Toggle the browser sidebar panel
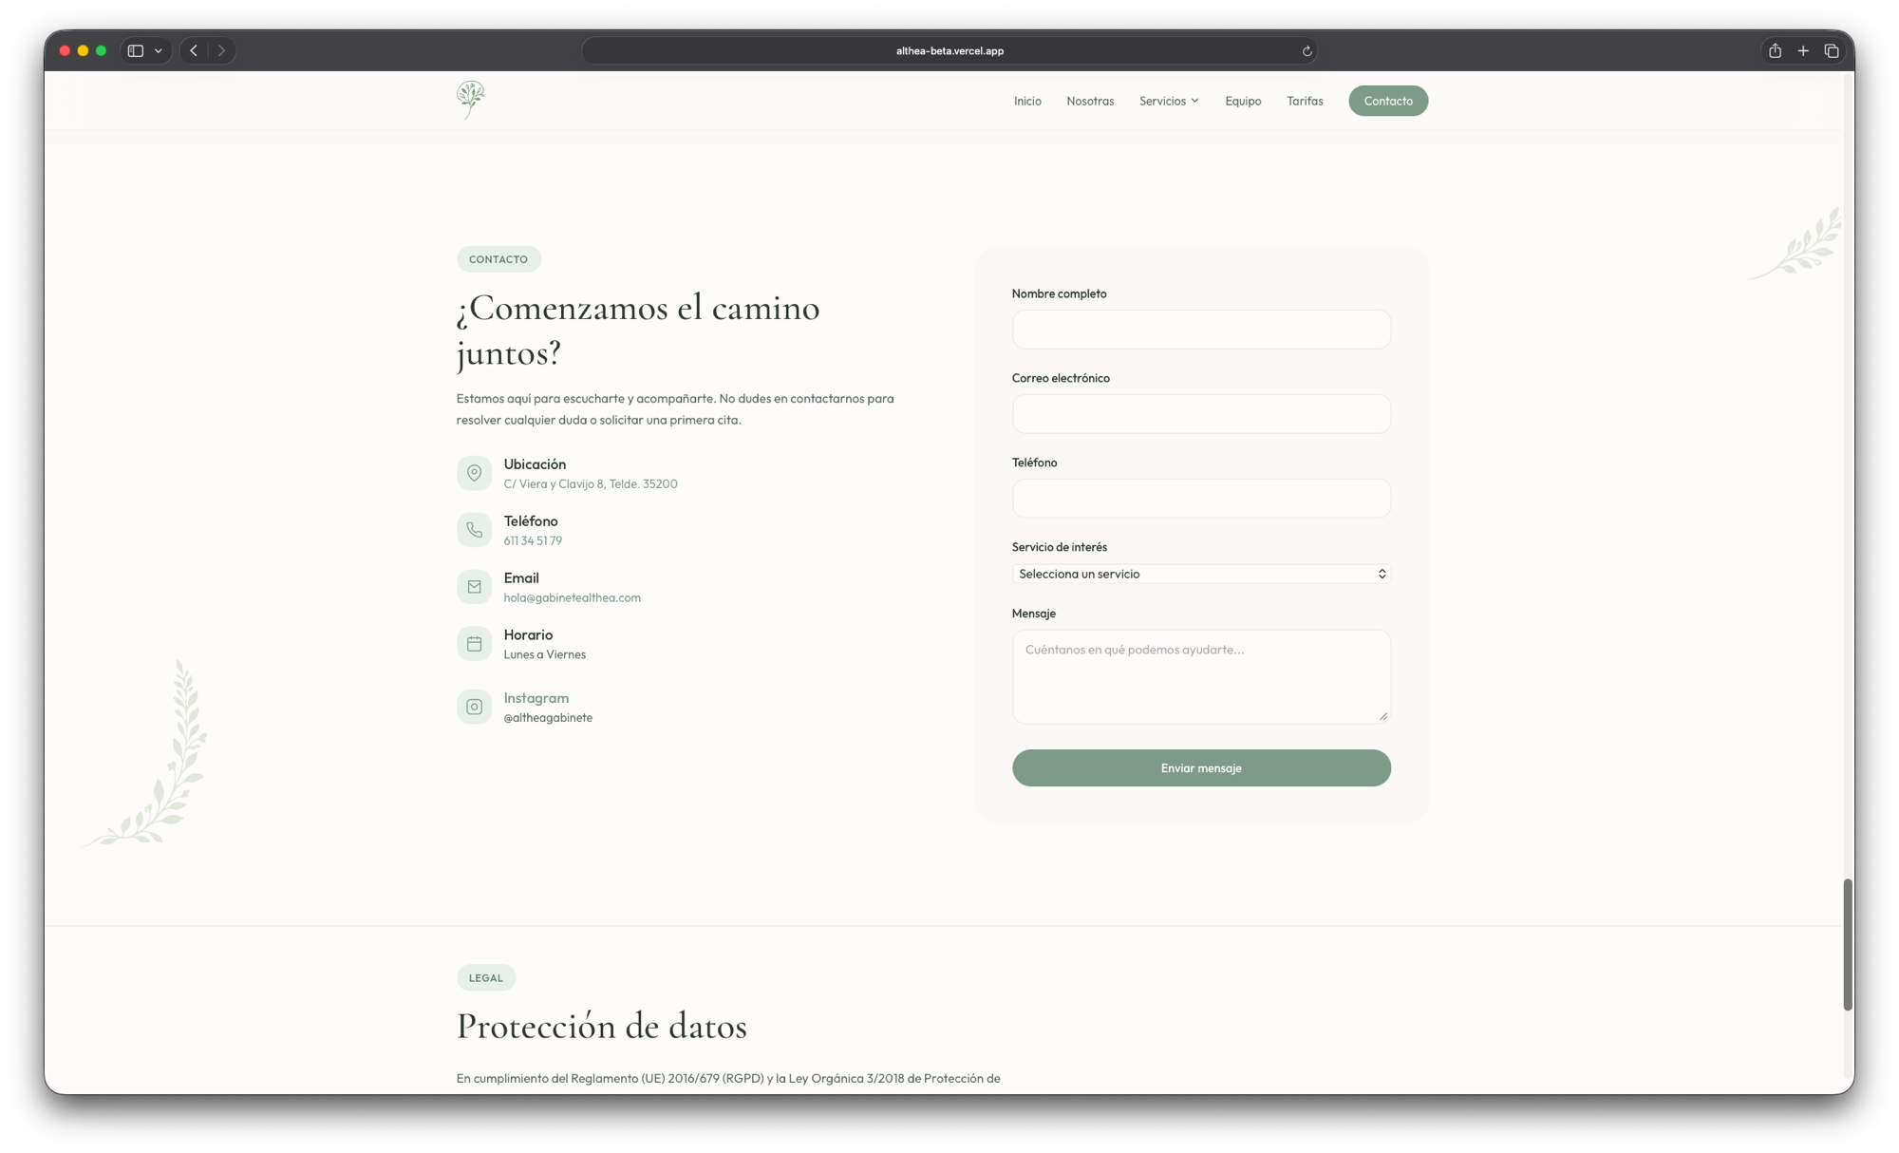This screenshot has height=1153, width=1899. (135, 50)
